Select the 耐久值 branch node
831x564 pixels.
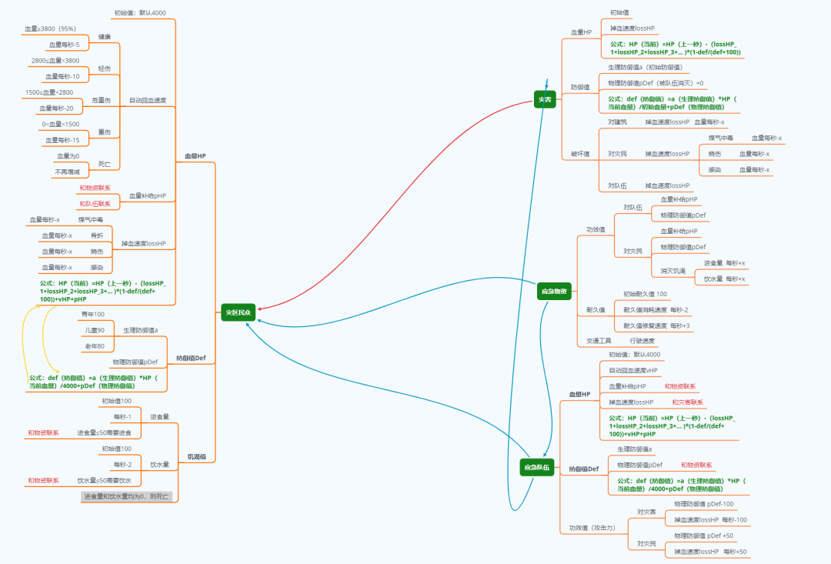(596, 309)
